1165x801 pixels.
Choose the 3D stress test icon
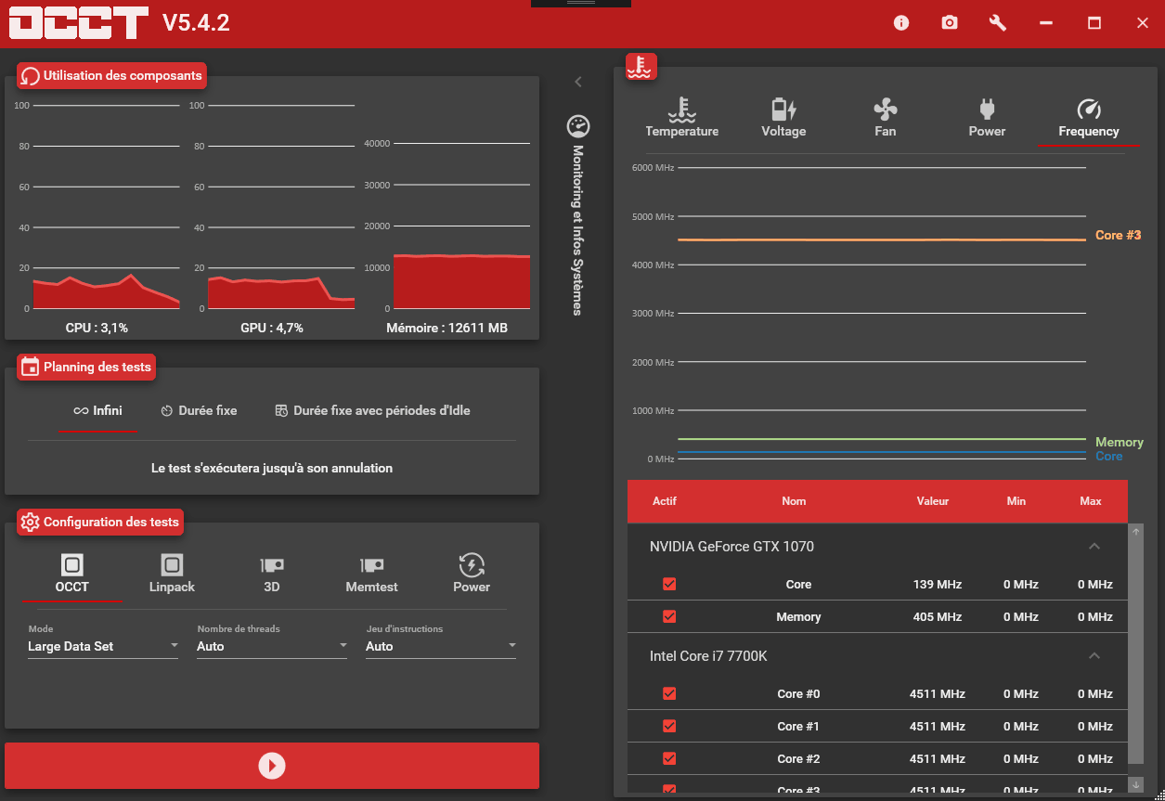point(271,573)
